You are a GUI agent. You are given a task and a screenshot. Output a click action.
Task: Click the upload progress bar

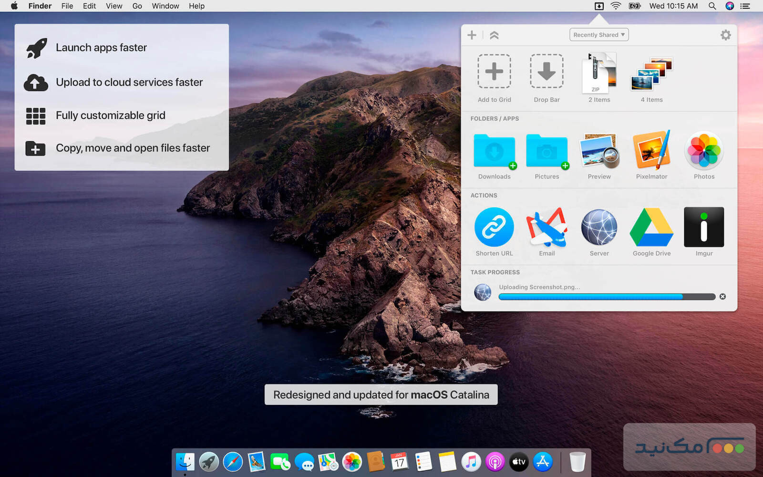click(x=607, y=297)
